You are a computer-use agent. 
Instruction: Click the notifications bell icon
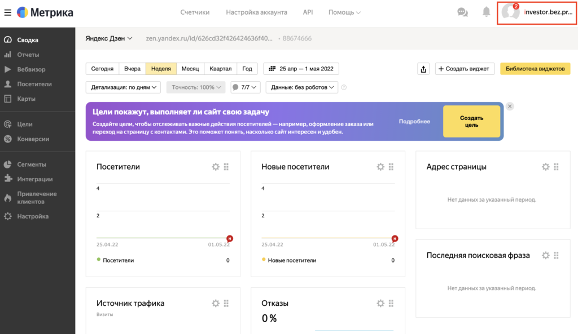click(x=486, y=12)
